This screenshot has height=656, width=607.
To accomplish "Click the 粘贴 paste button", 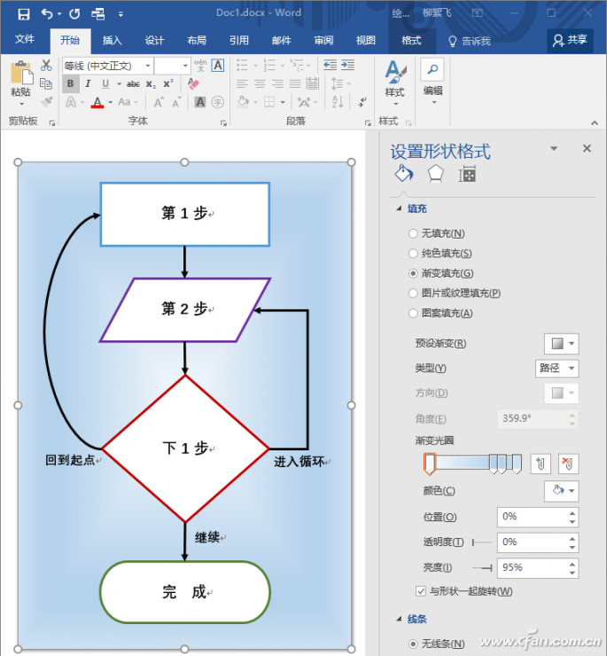I will [20, 83].
